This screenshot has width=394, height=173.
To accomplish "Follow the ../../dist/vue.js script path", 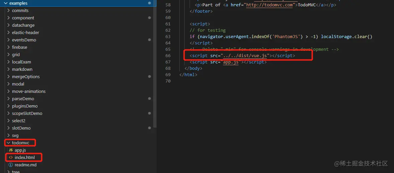I will click(245, 55).
